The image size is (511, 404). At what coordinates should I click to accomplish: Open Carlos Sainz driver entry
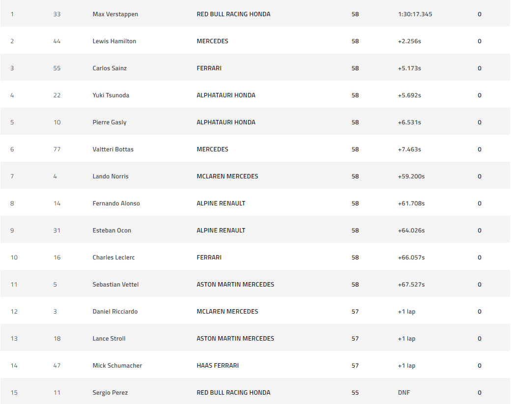[x=110, y=68]
